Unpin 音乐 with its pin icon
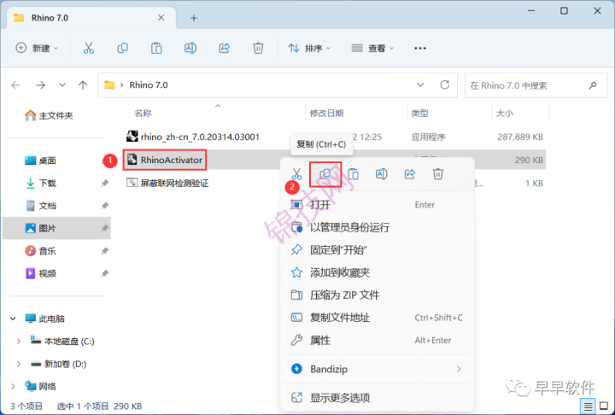615x415 pixels. (x=105, y=251)
